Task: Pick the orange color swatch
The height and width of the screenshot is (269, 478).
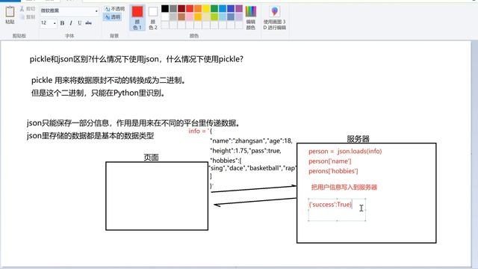Action: 198,8
